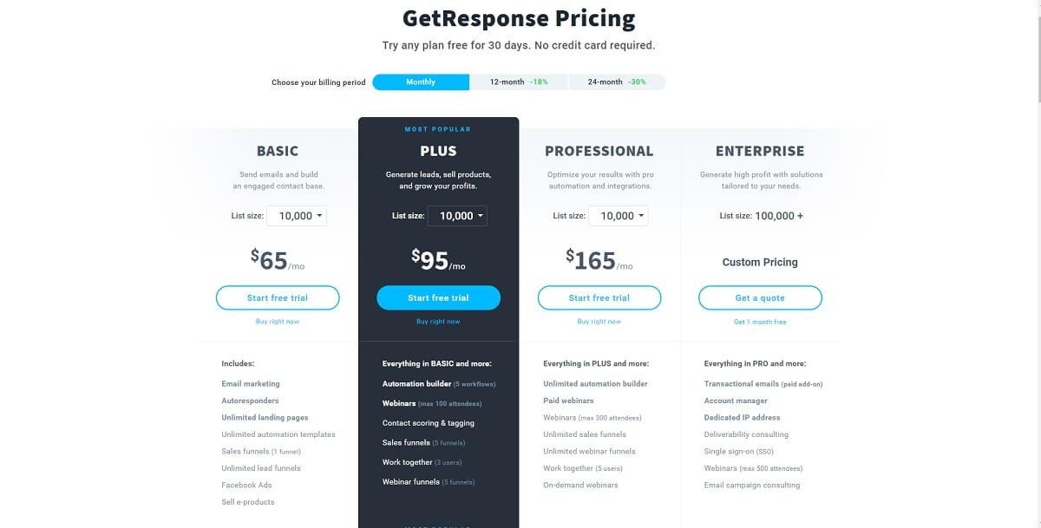Screen dimensions: 1041x528
Task: Expand the PLUS plan list size dropdown
Action: pyautogui.click(x=457, y=216)
